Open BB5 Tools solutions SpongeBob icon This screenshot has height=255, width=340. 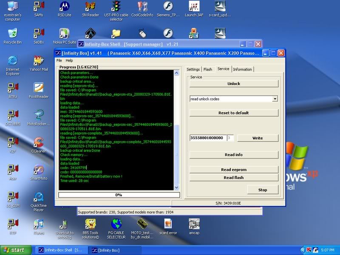point(91,229)
